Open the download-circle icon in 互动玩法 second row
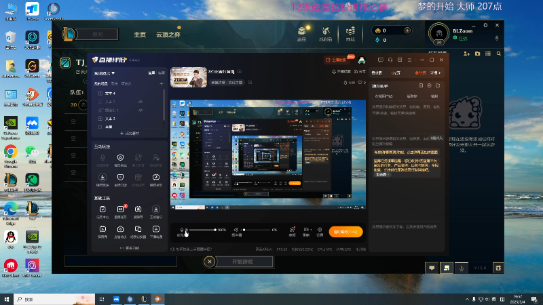Image resolution: width=543 pixels, height=305 pixels. tap(102, 180)
